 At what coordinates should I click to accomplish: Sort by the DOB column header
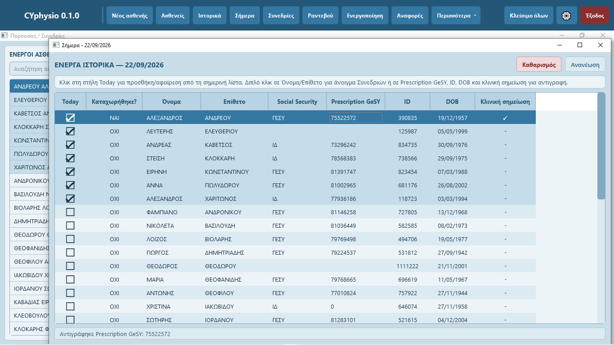tap(452, 102)
